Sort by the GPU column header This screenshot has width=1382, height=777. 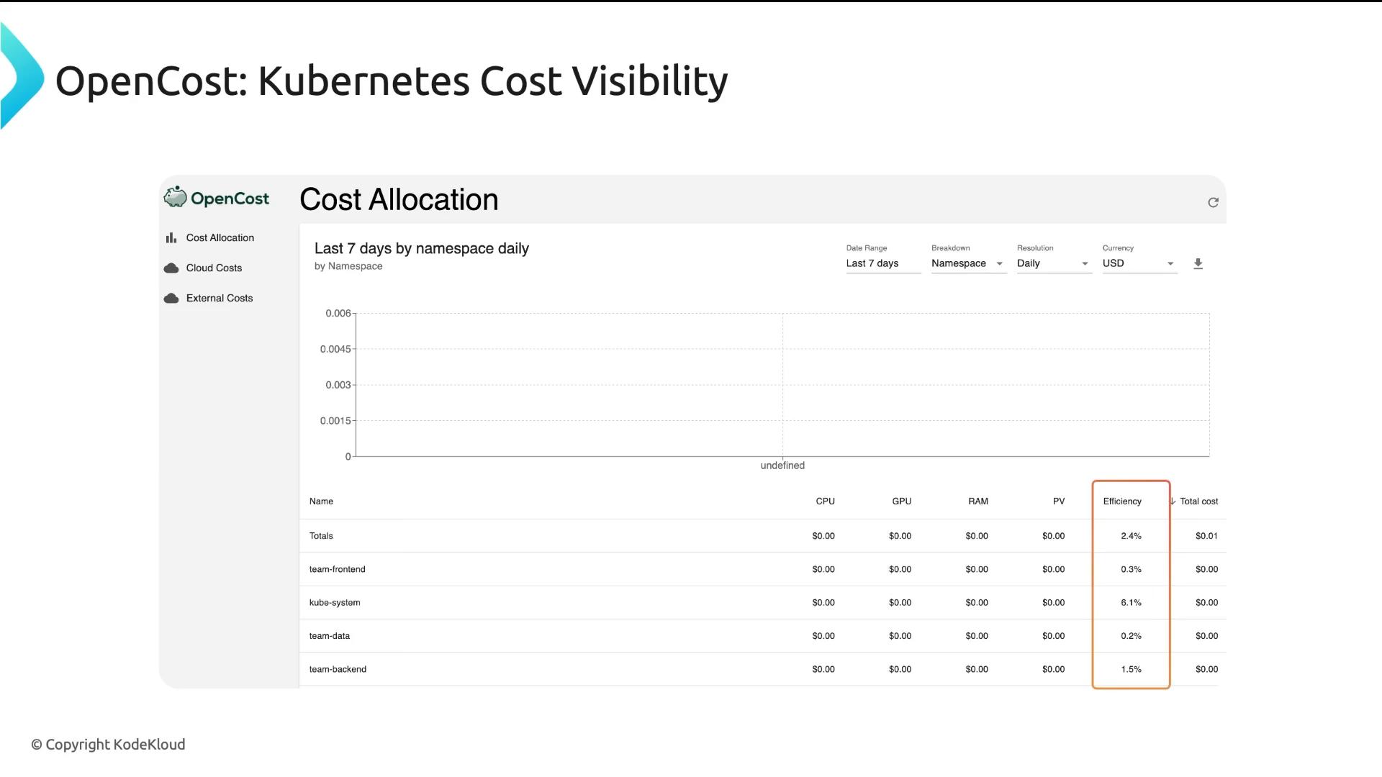click(901, 501)
